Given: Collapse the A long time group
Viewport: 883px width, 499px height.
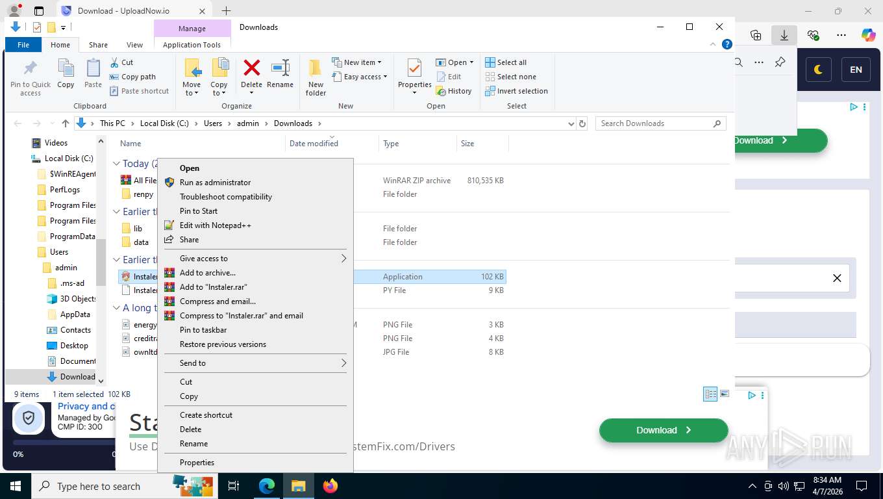Looking at the screenshot, I should 117,308.
